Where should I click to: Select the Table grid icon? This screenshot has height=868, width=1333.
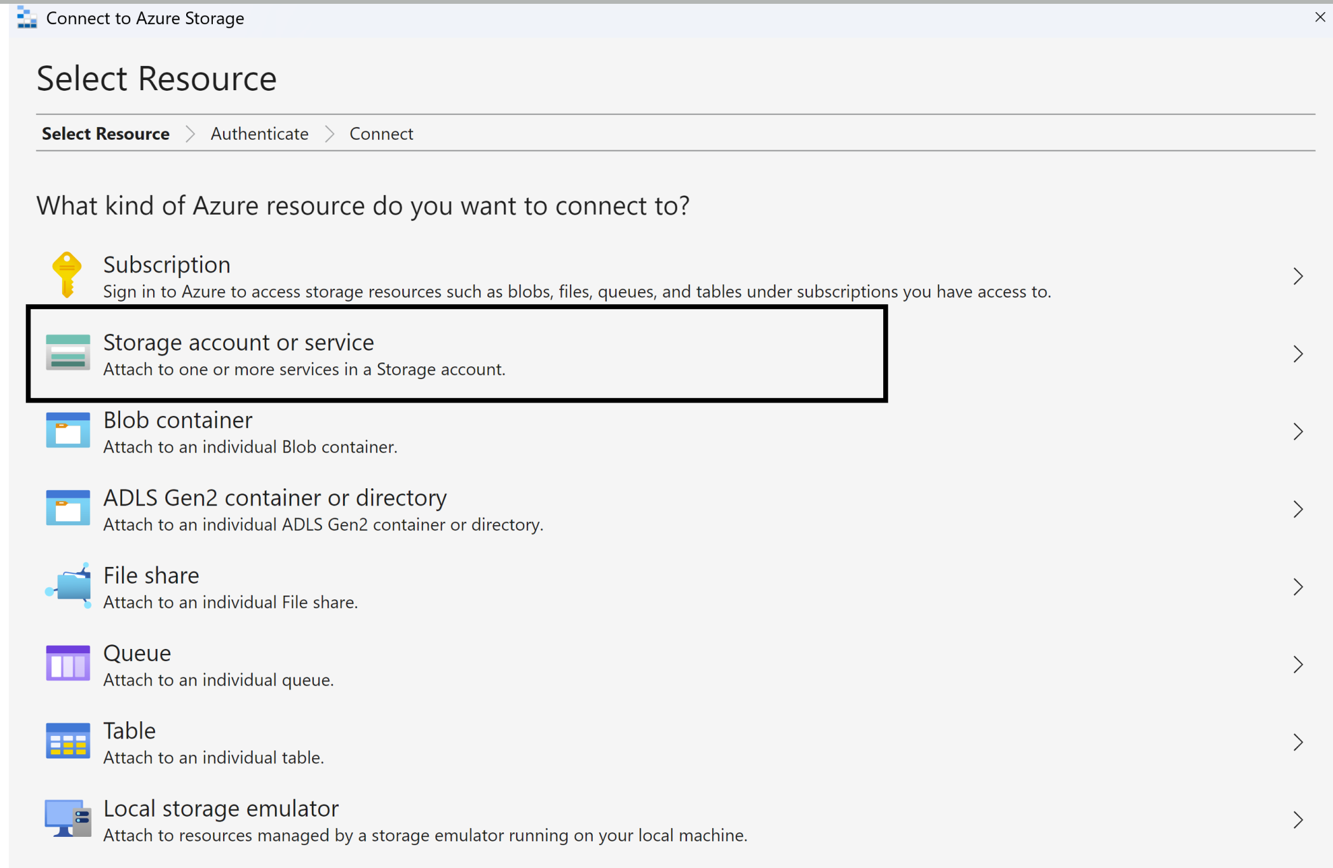[x=67, y=740]
